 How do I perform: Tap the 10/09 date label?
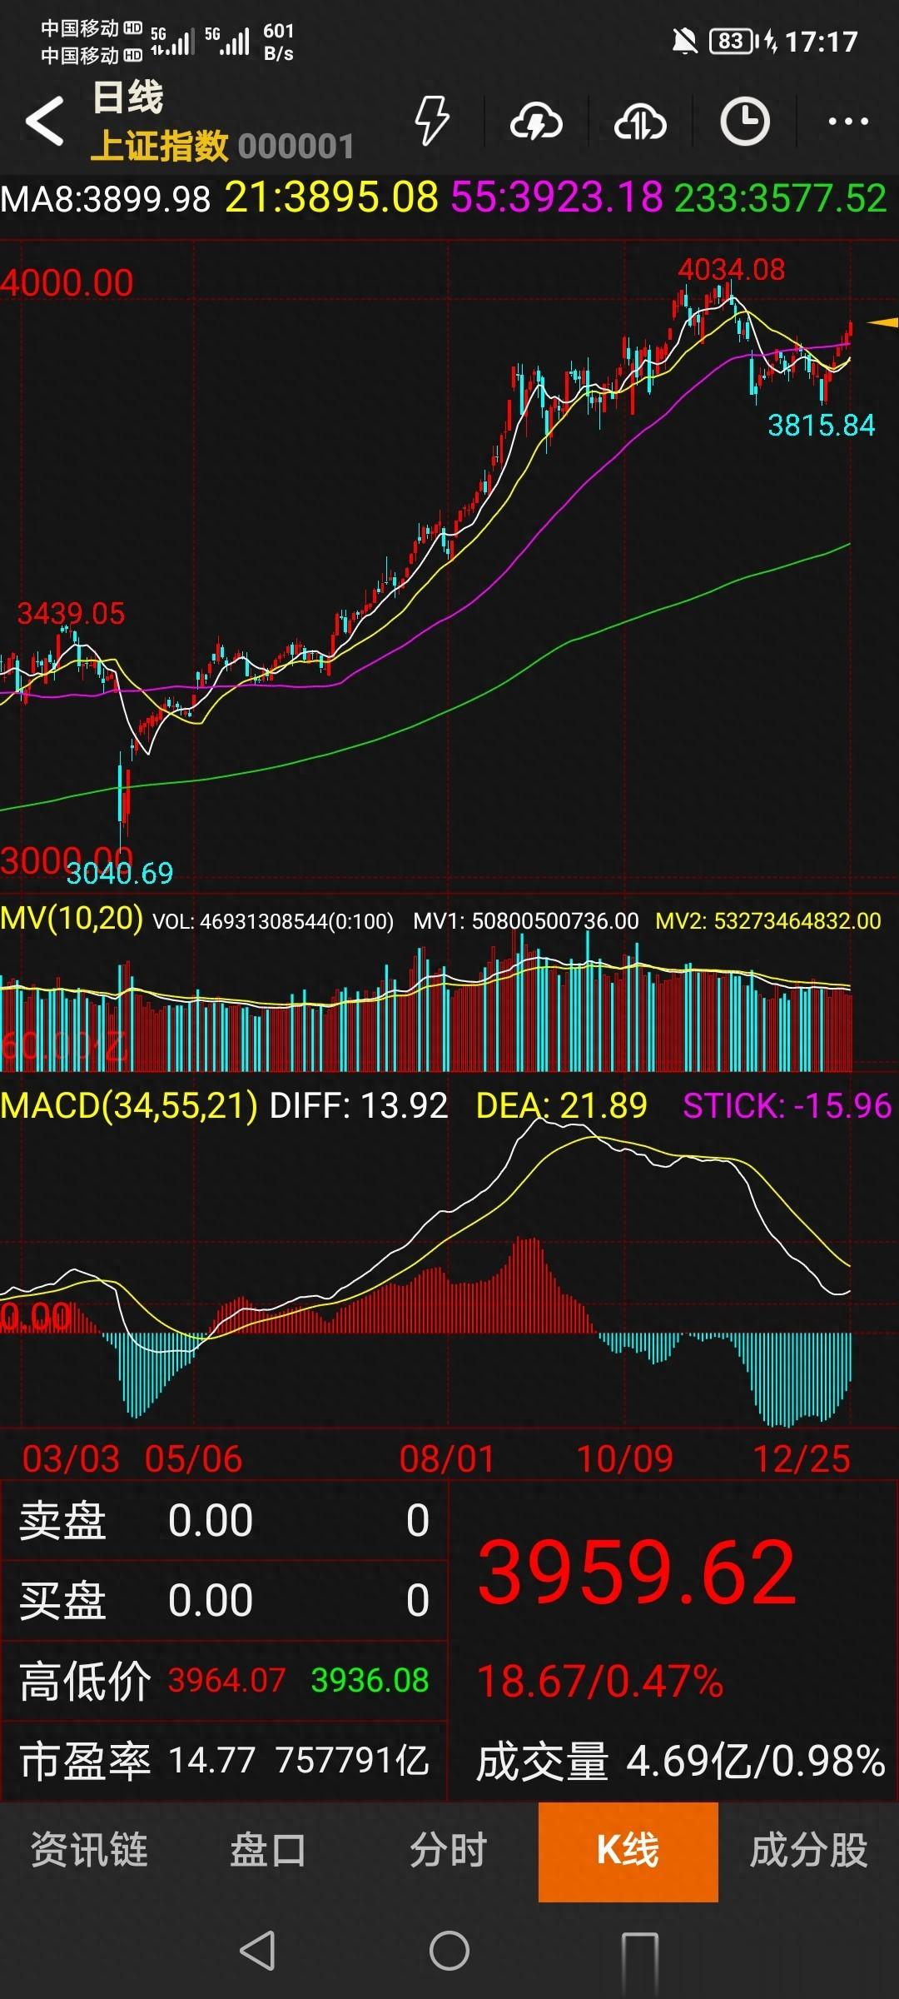624,1458
